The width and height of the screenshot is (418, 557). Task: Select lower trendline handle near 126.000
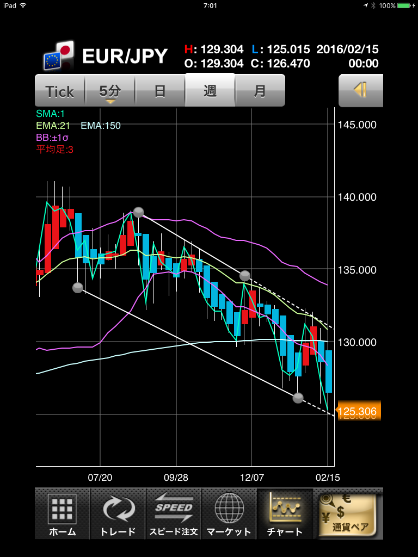coord(298,398)
